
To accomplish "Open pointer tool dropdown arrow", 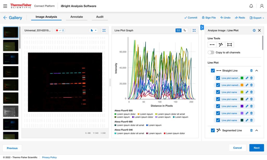I will click(x=96, y=30).
